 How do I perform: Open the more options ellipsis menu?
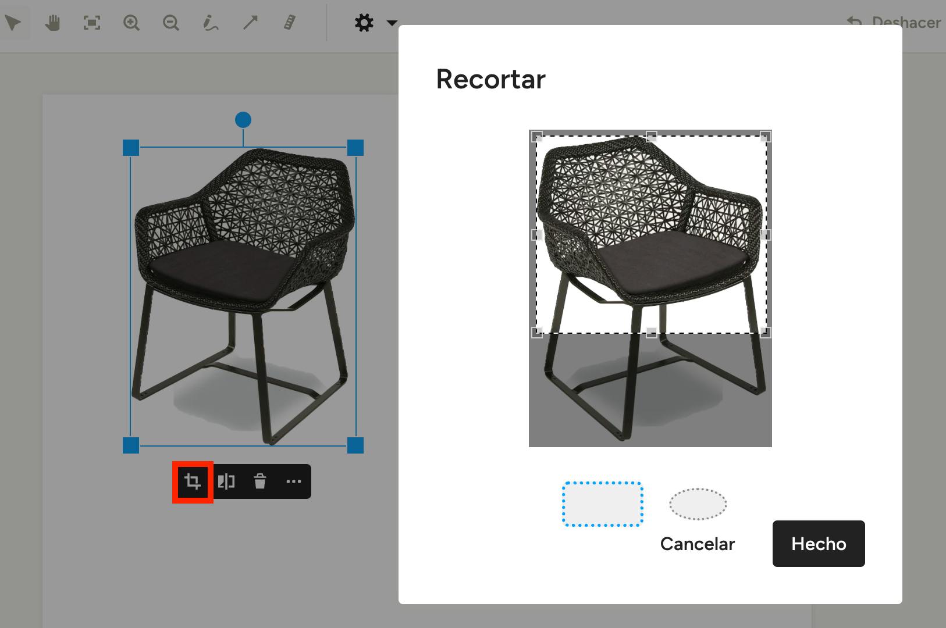[x=294, y=481]
